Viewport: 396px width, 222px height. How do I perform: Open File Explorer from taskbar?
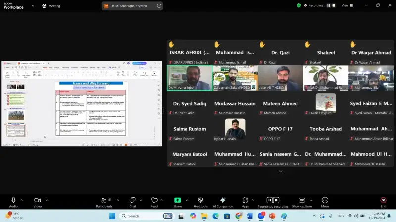[204, 216]
